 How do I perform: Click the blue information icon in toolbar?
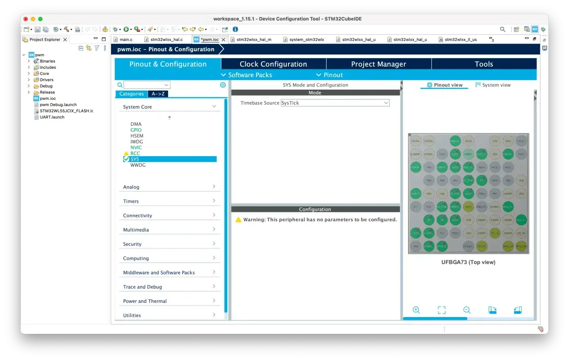point(235,29)
